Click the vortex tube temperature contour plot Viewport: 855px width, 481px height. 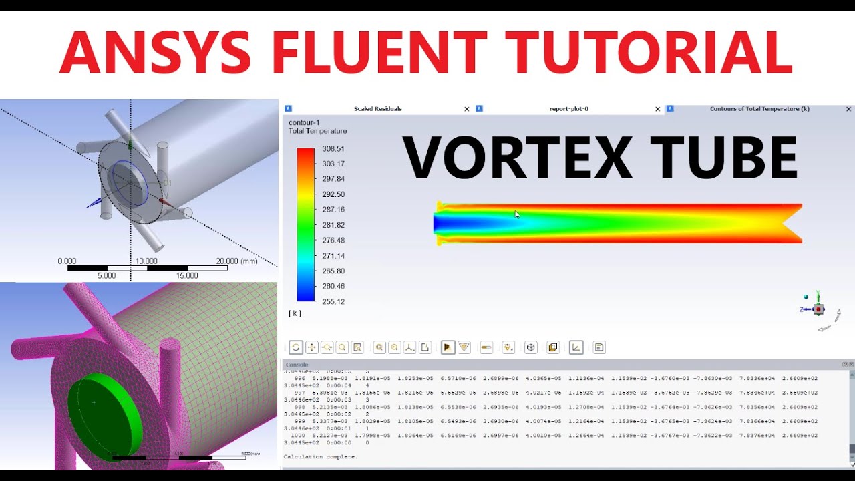pyautogui.click(x=618, y=223)
